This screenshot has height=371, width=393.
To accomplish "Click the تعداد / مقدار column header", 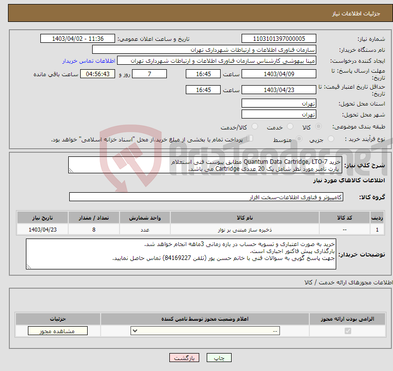I will [94, 218].
